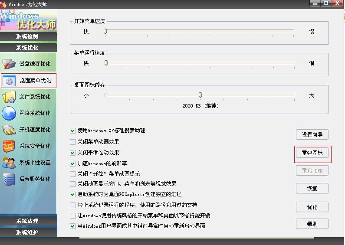This screenshot has height=245, width=345.
Task: Close the Windows优化大师 window
Action: (x=337, y=3)
